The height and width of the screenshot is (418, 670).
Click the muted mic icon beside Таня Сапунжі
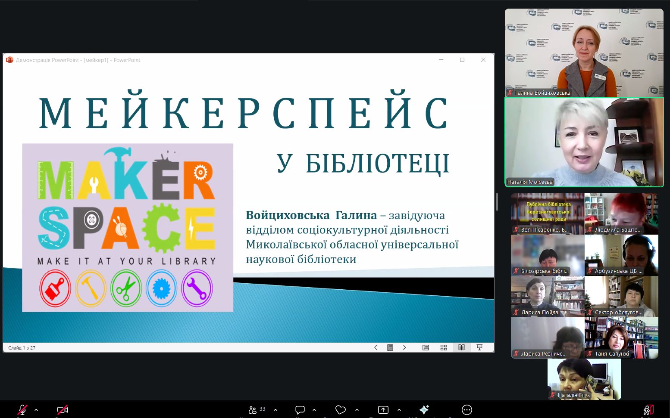coord(590,354)
